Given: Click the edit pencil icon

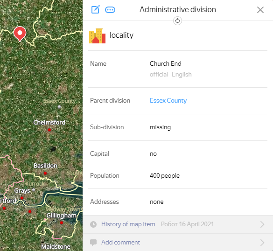Looking at the screenshot, I should click(x=96, y=9).
